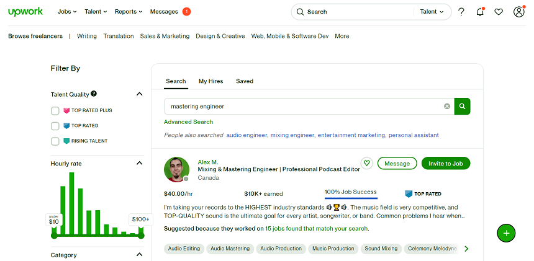Open the Advanced Search link
Image resolution: width=534 pixels, height=261 pixels.
point(188,122)
